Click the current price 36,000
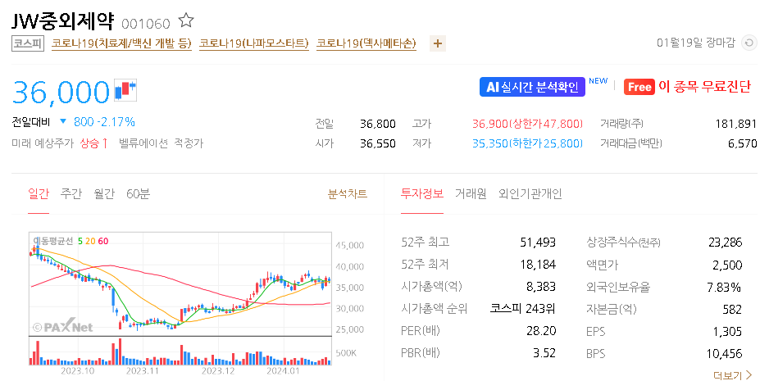 (x=61, y=92)
